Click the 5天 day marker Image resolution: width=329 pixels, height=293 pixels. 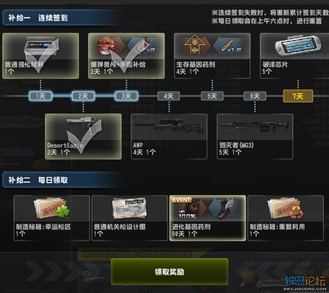pos(212,96)
